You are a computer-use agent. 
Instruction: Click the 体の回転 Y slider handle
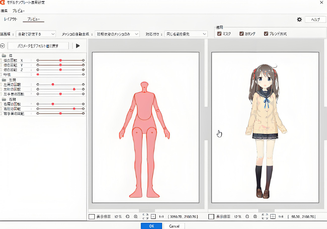tap(61, 65)
